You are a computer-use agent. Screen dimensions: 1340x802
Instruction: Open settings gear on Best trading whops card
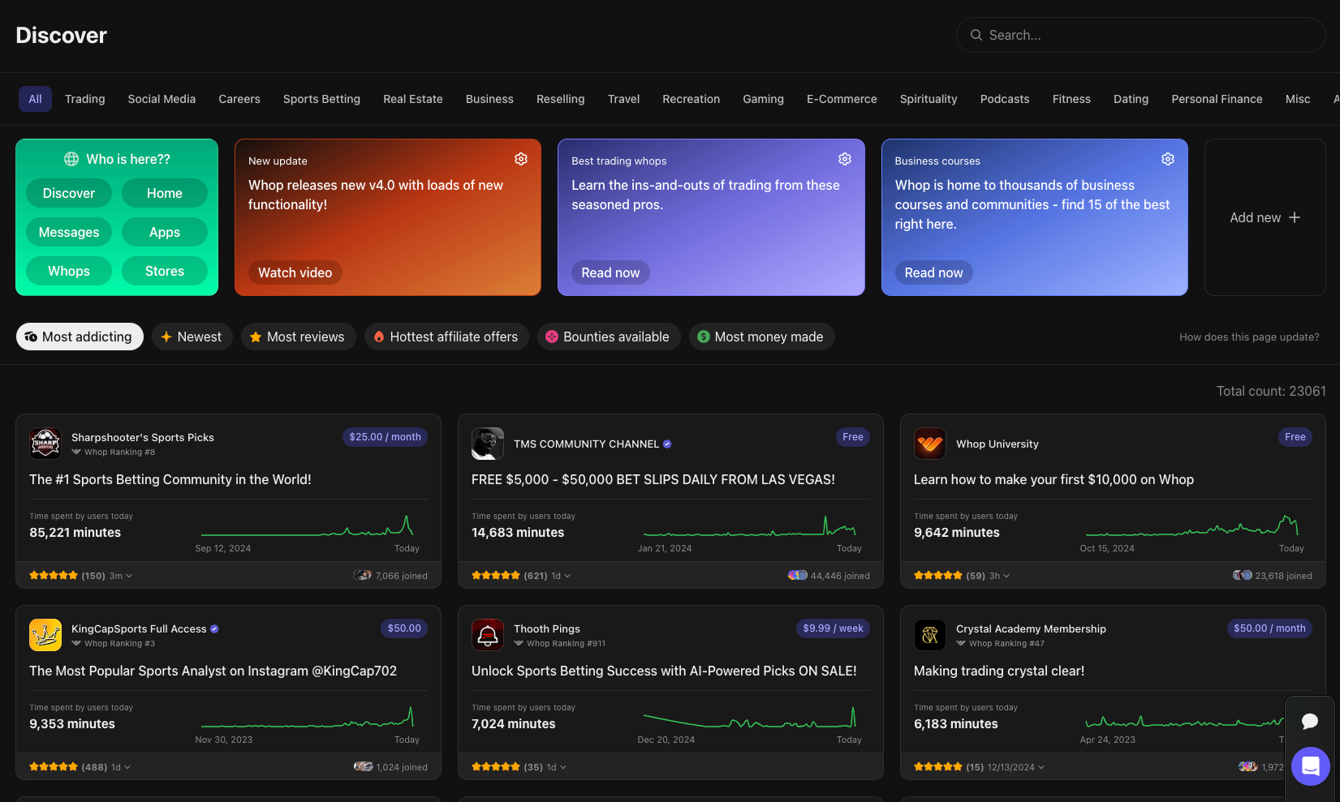pos(845,159)
